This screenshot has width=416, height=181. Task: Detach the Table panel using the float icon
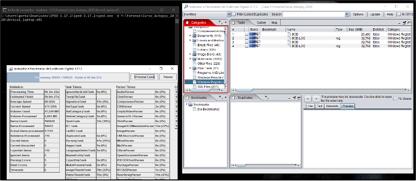404,23
